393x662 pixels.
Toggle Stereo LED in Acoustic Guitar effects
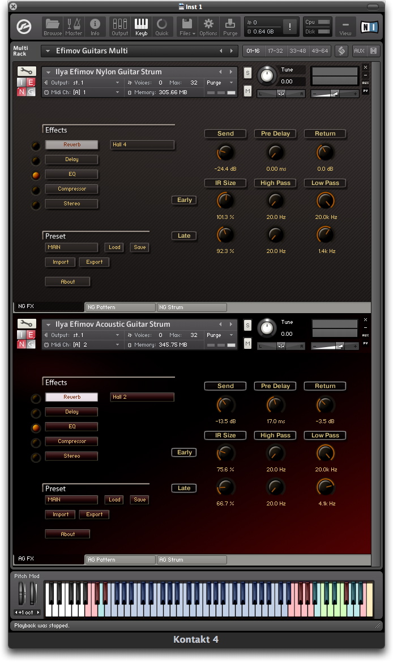(x=36, y=457)
